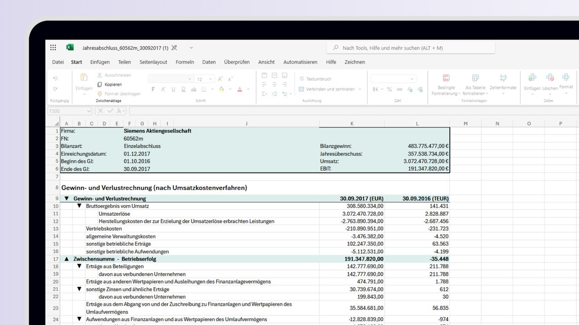Viewport: 579px width, 325px height.
Task: Collapse the Bruttoergebnis vom Umsatz group
Action: [x=79, y=206]
